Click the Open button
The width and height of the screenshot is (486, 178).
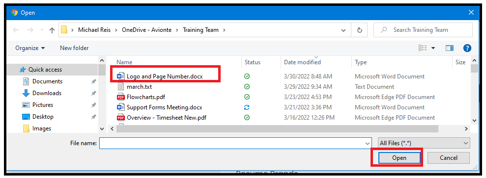pos(399,158)
